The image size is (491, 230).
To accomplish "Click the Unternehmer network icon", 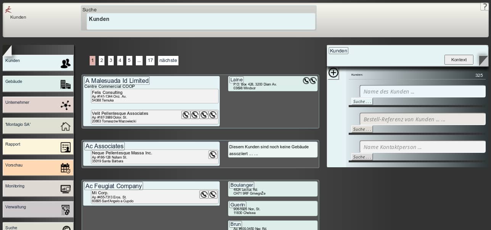I will coord(65,105).
